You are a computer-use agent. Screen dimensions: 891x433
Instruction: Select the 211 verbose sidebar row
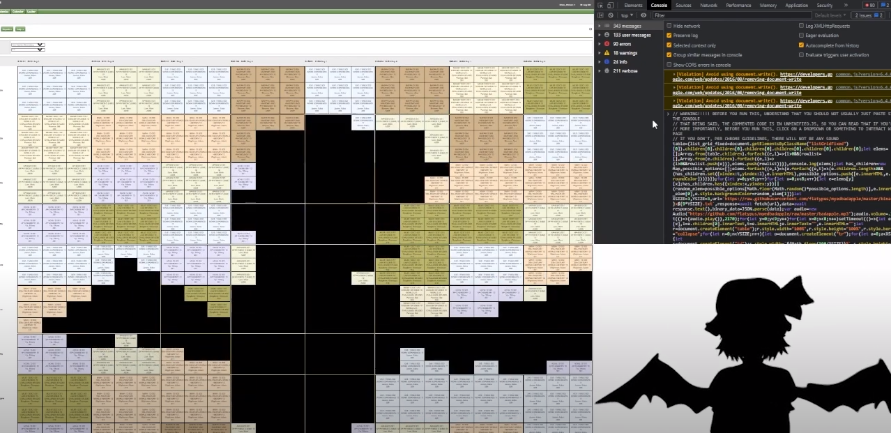pos(628,71)
